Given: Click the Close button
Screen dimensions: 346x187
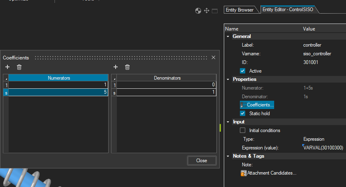Looking at the screenshot, I should (x=201, y=161).
